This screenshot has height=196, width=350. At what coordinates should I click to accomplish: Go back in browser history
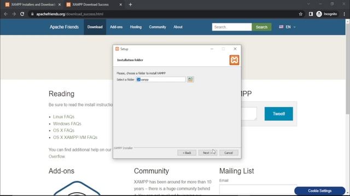(6, 14)
